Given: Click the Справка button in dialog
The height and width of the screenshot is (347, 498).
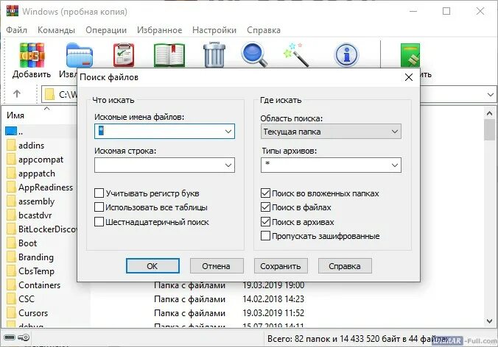Looking at the screenshot, I should point(345,265).
